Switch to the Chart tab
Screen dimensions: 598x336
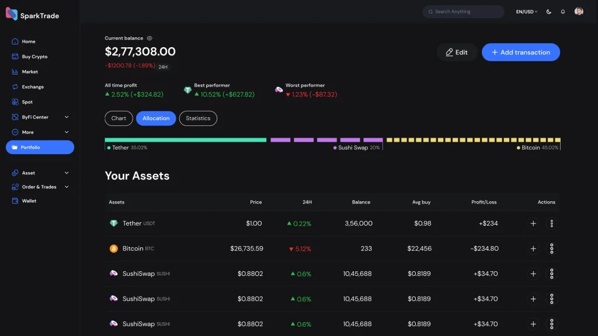pos(119,118)
